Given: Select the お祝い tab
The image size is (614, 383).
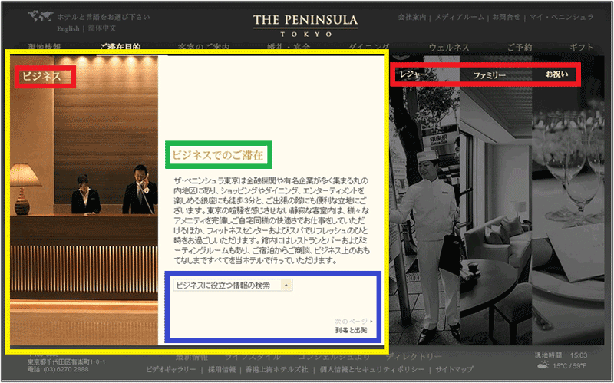Looking at the screenshot, I should (x=557, y=74).
